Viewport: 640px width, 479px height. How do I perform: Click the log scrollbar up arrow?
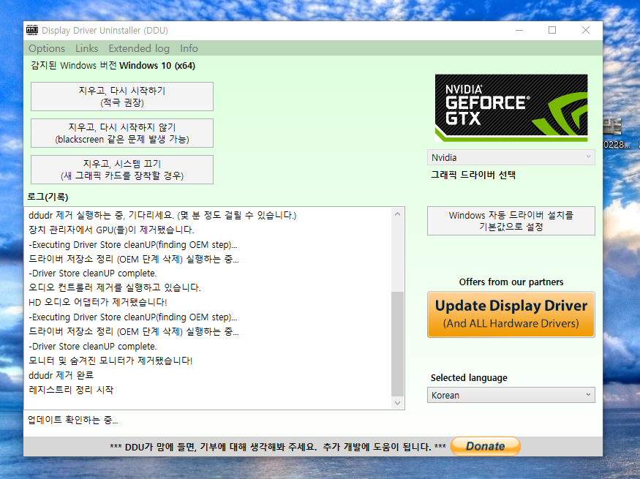coord(398,214)
